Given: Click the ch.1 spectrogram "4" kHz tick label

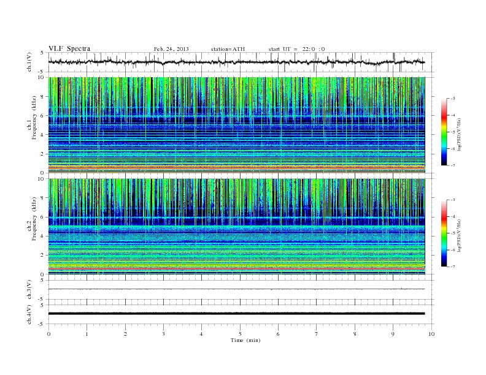Looking at the screenshot, I should pos(42,135).
